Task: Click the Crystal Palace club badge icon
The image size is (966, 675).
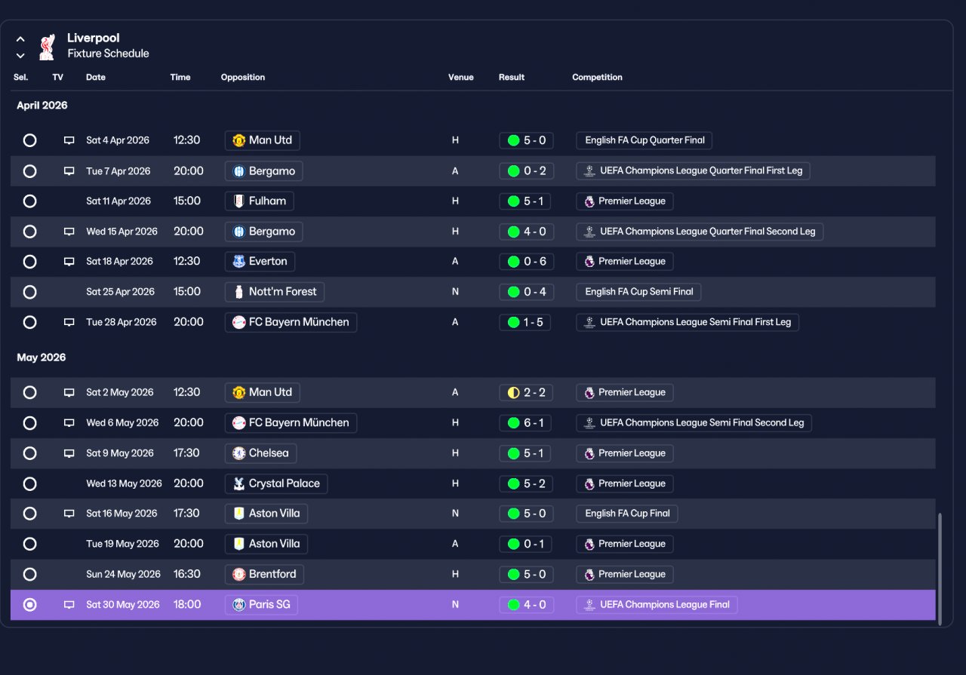Action: point(239,483)
